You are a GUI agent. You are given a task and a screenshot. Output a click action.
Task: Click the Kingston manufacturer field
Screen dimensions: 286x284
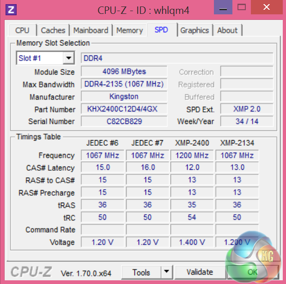[124, 96]
